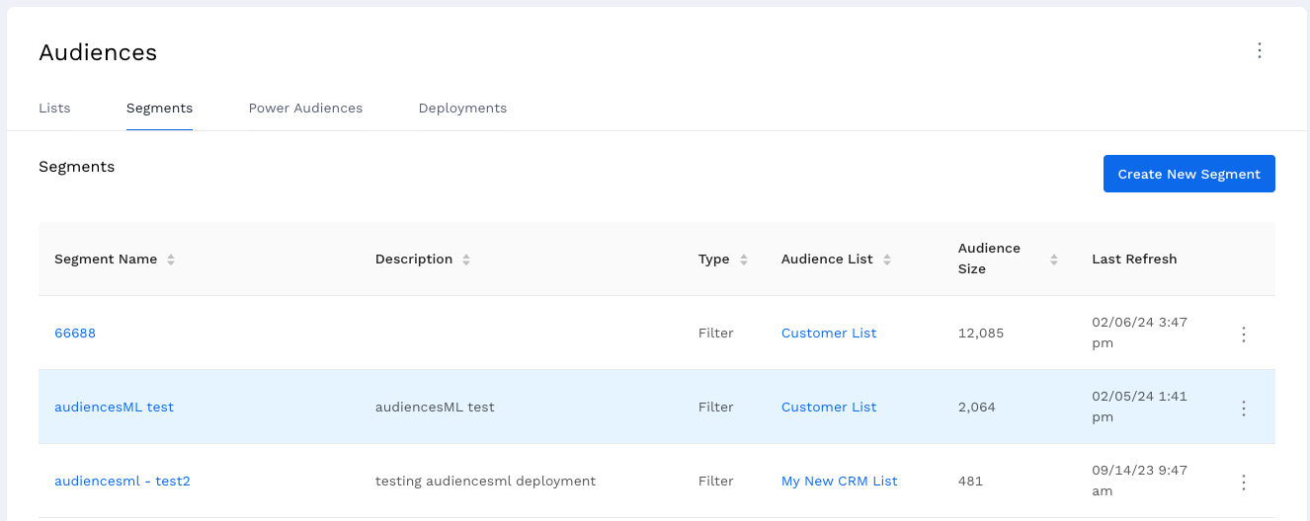1310x521 pixels.
Task: Open the Deployments tab
Action: 462,109
